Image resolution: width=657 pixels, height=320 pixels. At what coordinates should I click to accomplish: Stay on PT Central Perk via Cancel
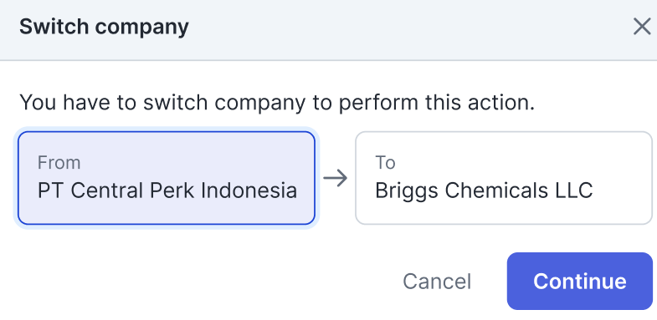point(437,281)
